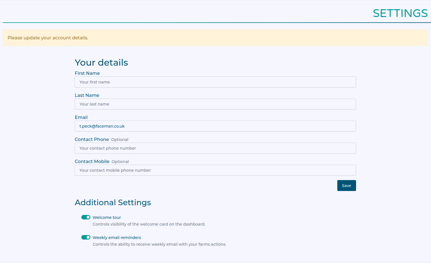Click the 'Welcome tour' toggle label text
The image size is (431, 263).
107,217
